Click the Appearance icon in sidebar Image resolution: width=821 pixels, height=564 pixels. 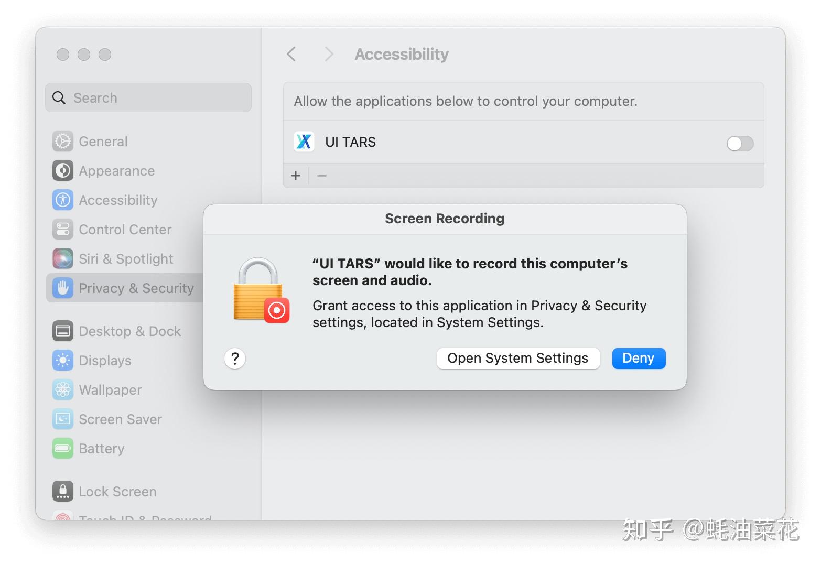click(x=63, y=171)
